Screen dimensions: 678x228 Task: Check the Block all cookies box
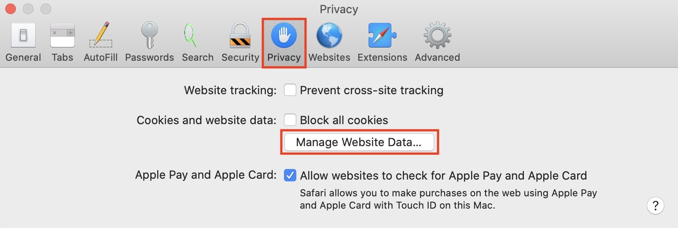290,120
